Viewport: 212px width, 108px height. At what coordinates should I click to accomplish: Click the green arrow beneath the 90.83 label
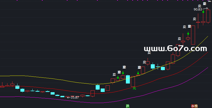[x=203, y=12]
